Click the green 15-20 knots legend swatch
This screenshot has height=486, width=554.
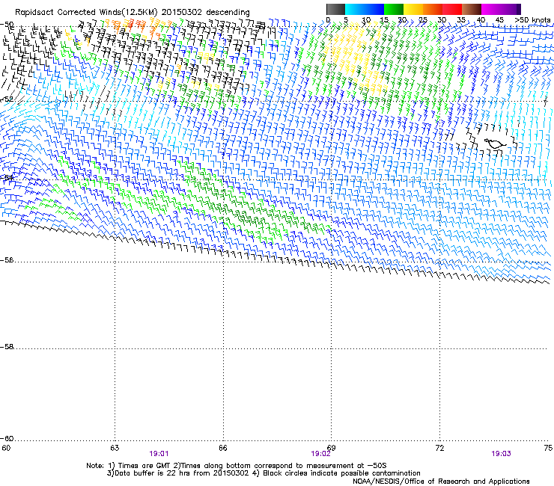[394, 9]
